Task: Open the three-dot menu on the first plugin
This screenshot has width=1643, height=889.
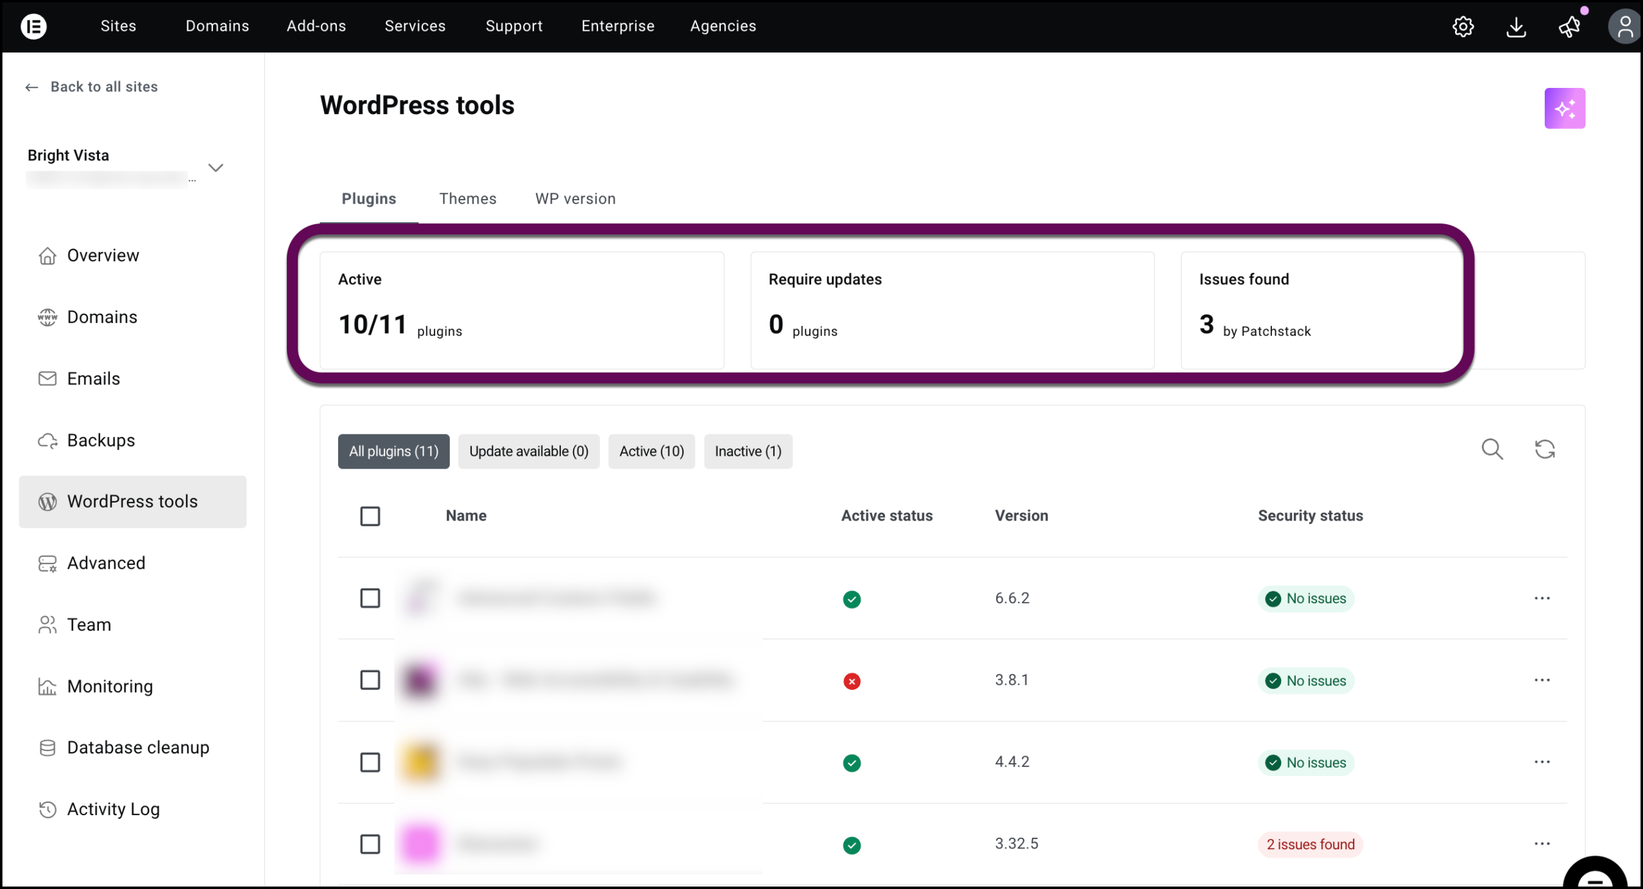Action: pos(1543,598)
